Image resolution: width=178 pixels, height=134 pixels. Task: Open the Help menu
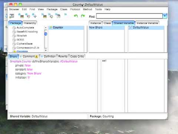point(107,9)
